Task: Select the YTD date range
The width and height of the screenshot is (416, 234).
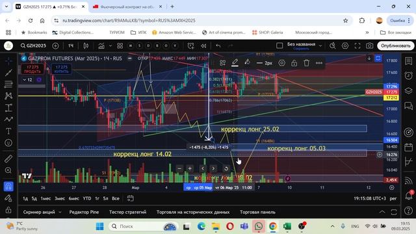Action: click(86, 198)
